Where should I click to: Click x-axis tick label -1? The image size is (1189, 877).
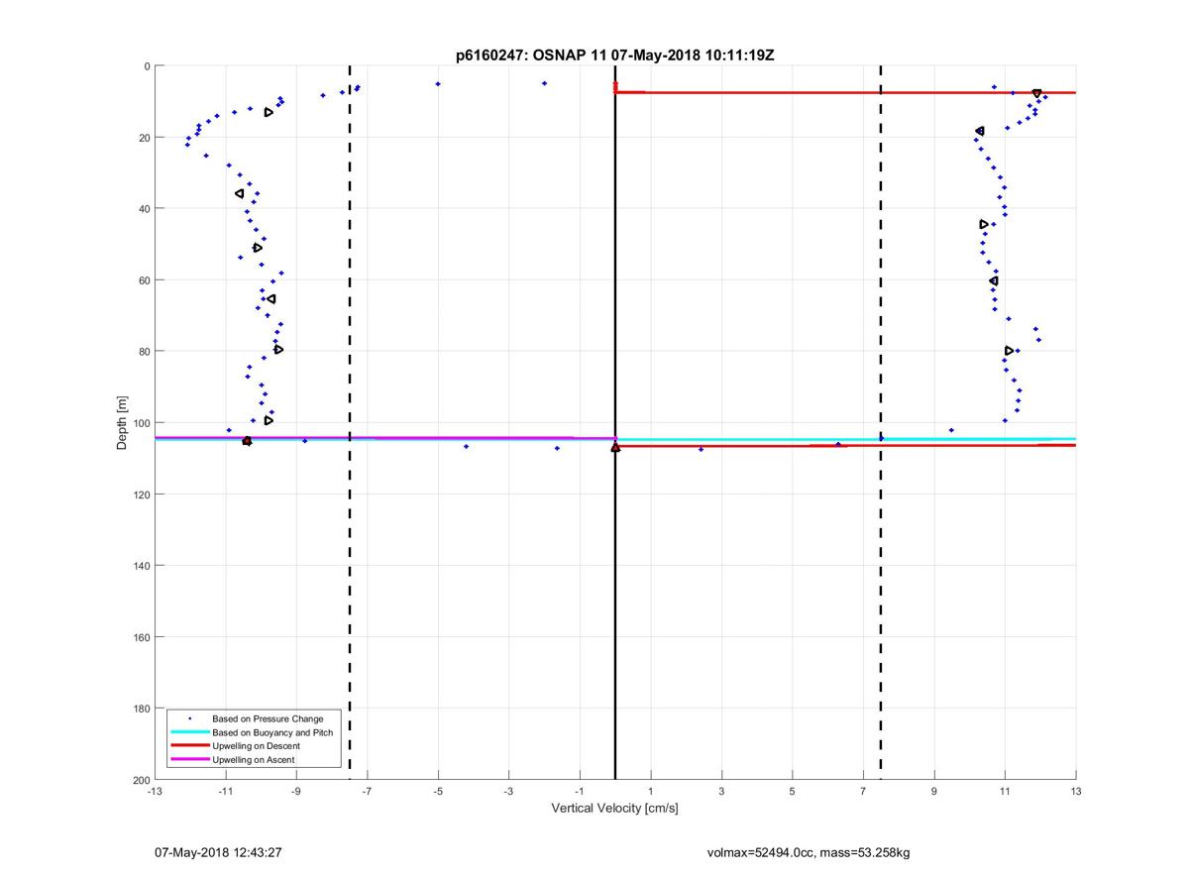point(580,791)
